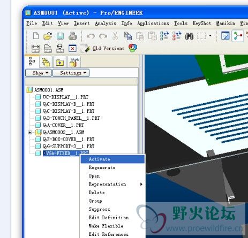This screenshot has height=238, width=248.
Task: Click the dashed selection box icon
Action: (201, 36)
